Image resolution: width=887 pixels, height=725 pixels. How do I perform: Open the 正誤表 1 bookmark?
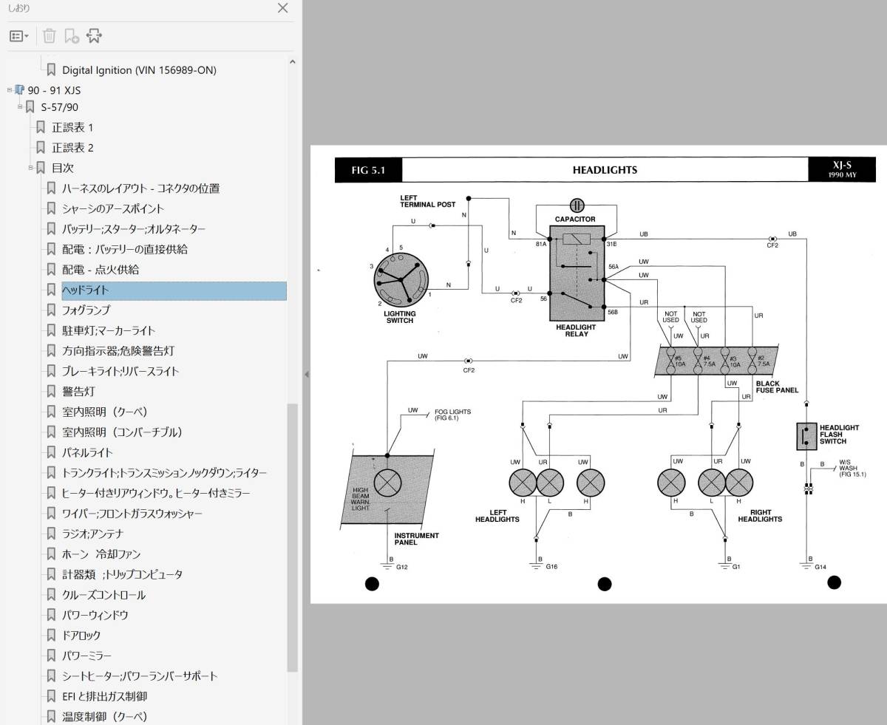72,127
